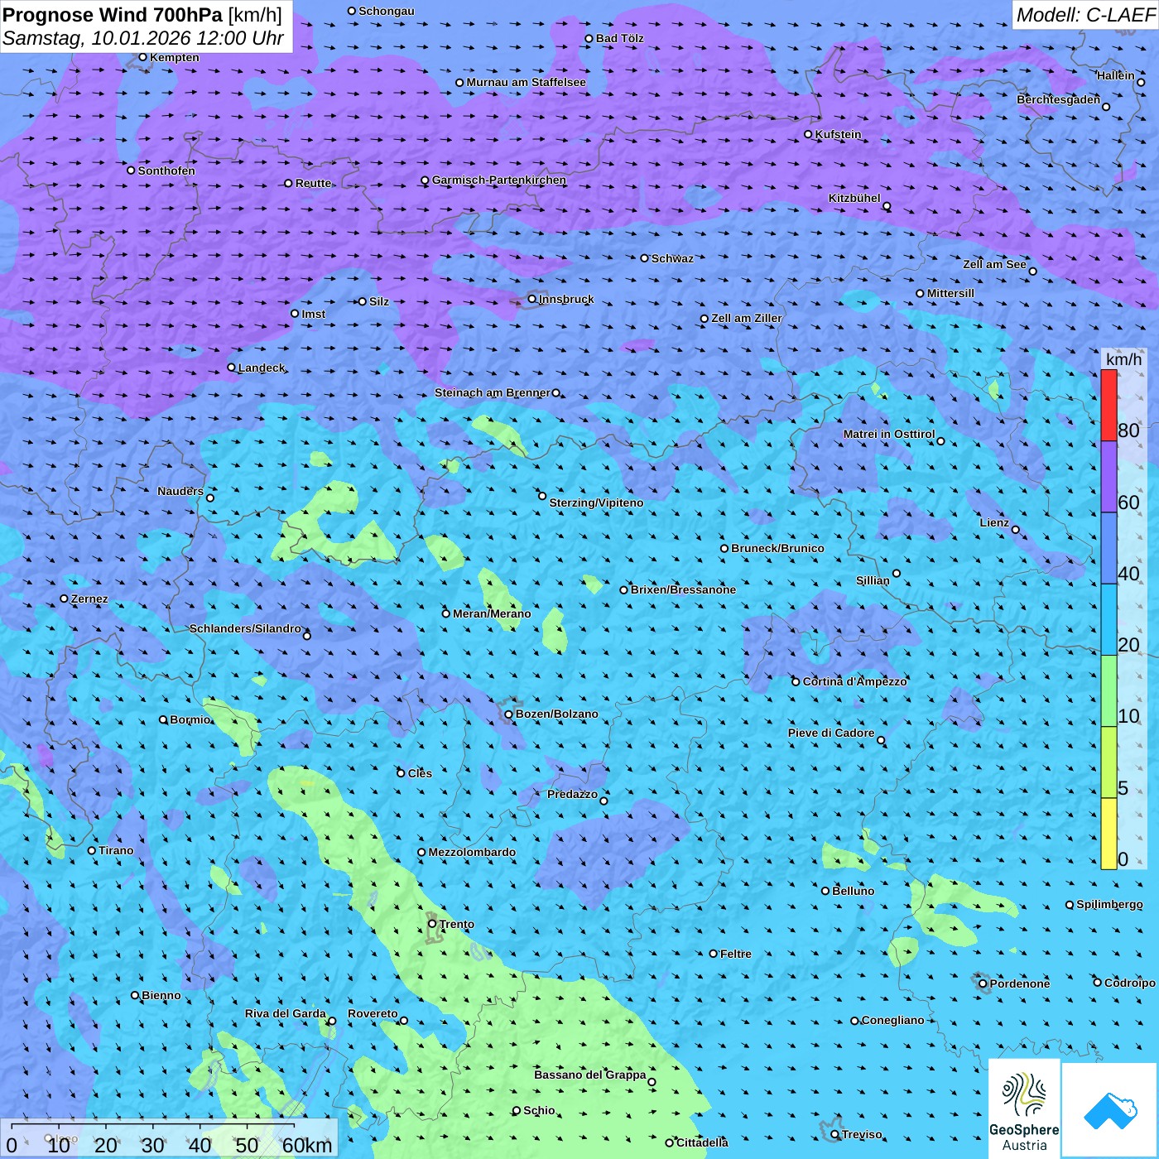Screen dimensions: 1159x1159
Task: Select the purple legend band for 60–80 km/h
Action: [x=1109, y=477]
